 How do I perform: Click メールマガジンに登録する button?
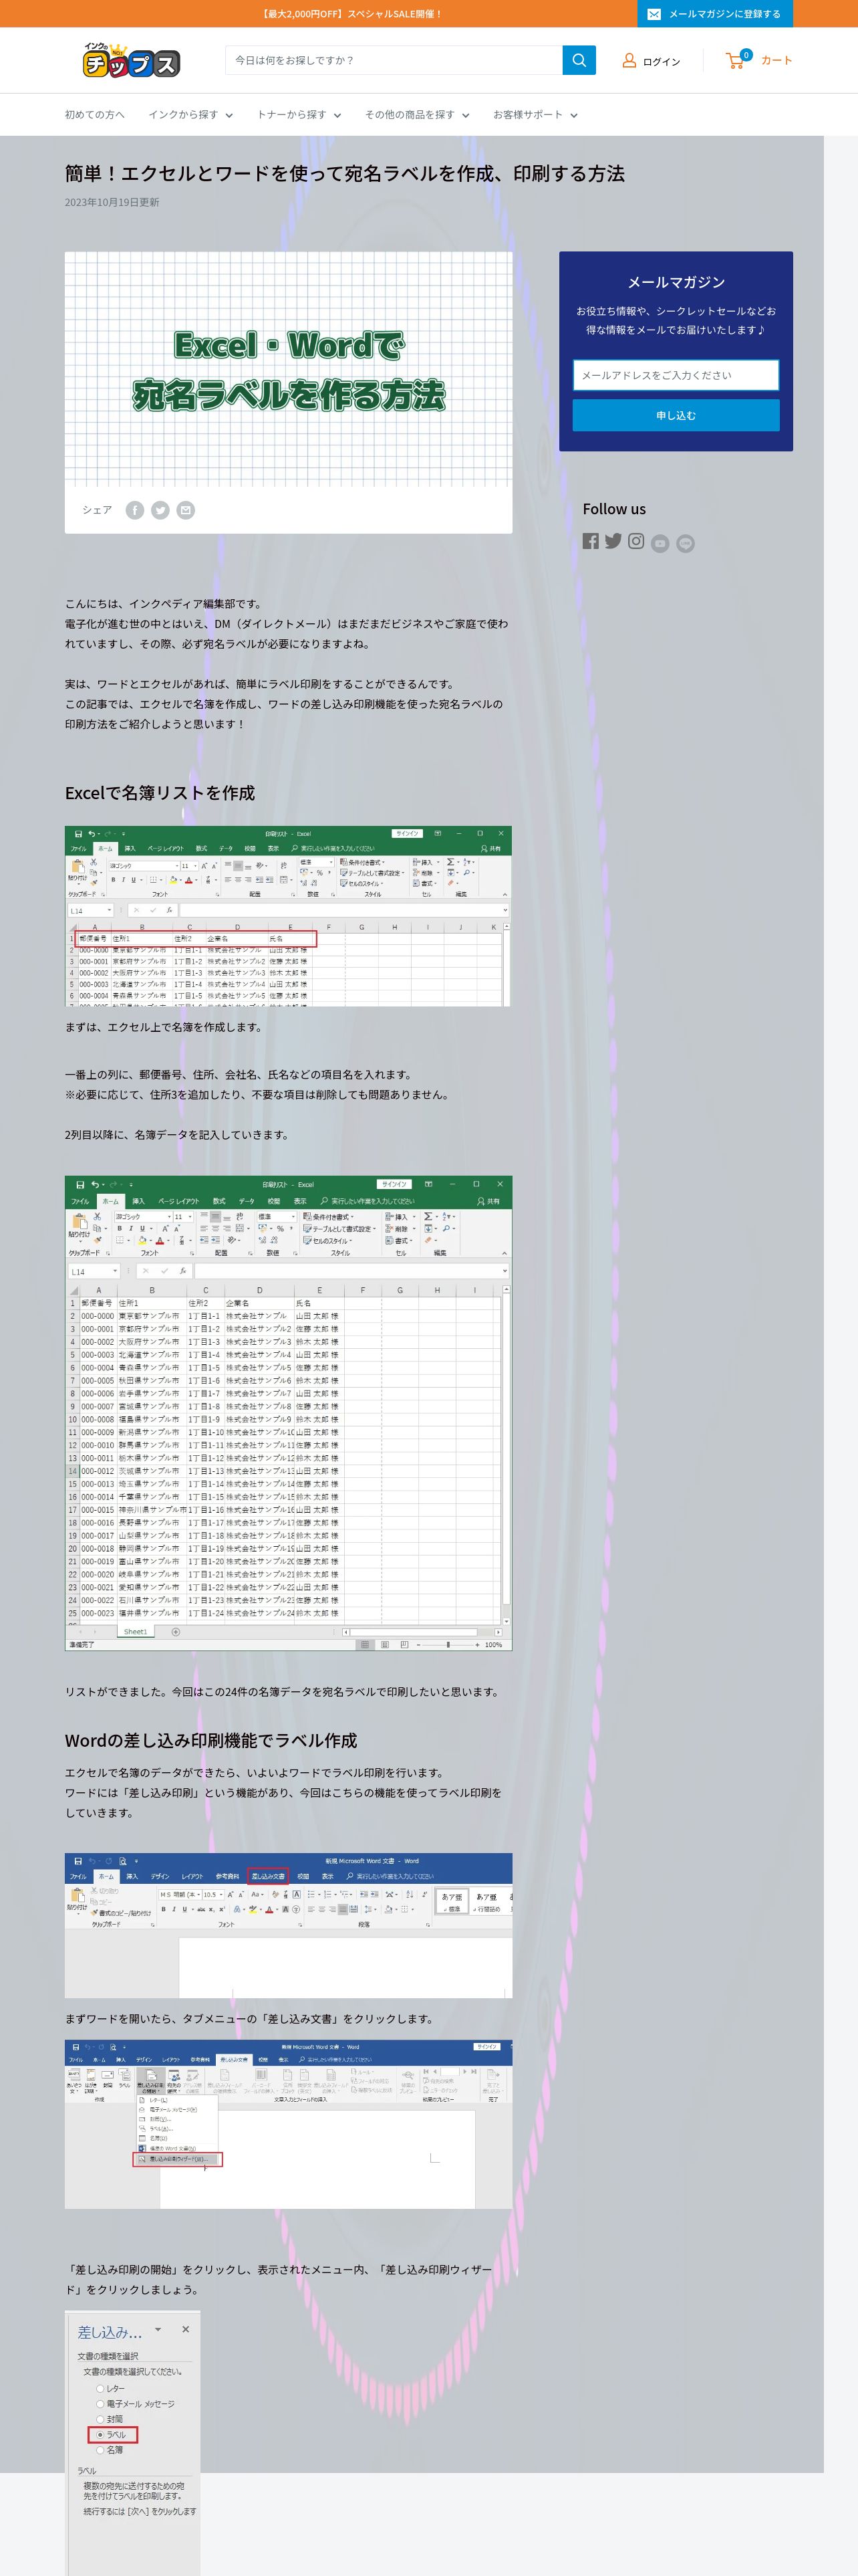tap(715, 14)
